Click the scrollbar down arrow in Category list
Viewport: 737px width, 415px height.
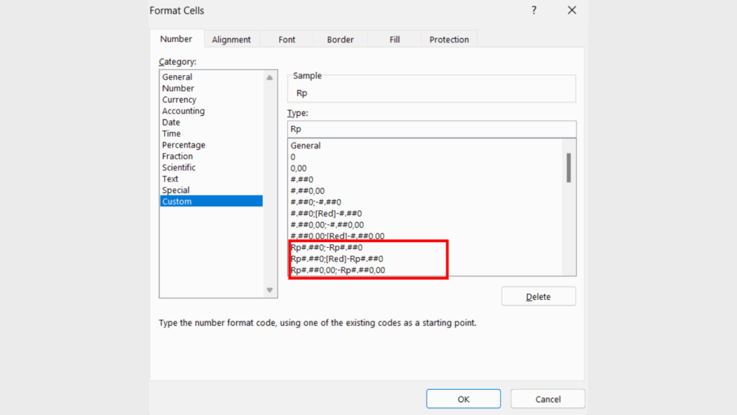[x=270, y=291]
